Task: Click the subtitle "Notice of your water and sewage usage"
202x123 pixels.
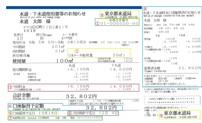Action: pyautogui.click(x=40, y=17)
